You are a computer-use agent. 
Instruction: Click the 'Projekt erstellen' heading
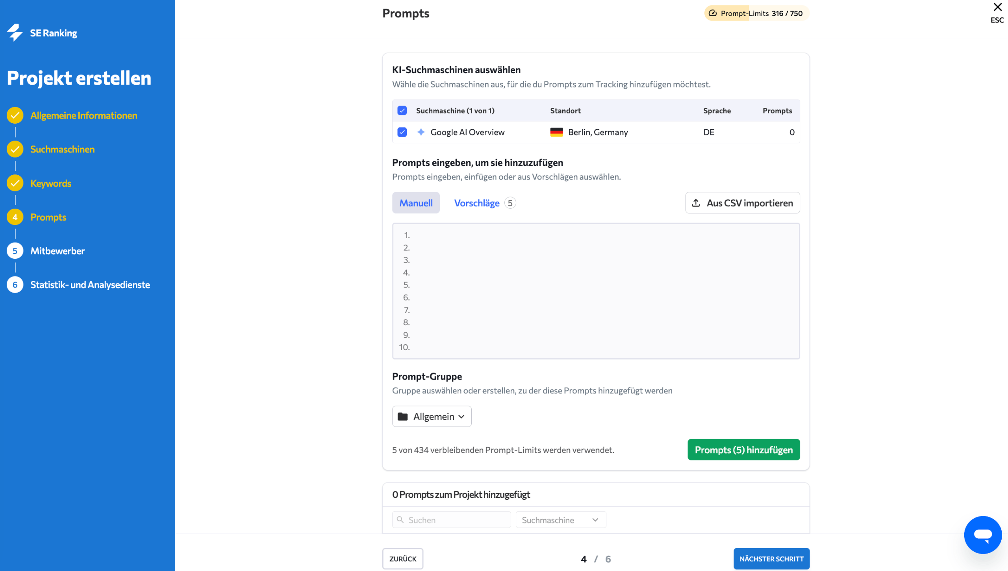79,78
